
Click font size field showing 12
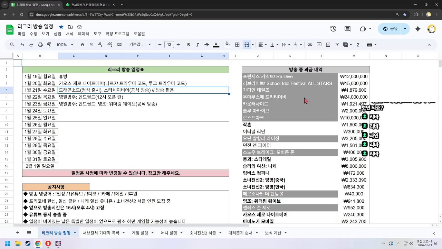pos(169,45)
